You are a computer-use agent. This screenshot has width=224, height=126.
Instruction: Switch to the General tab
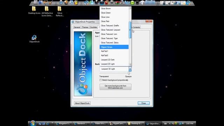(77, 27)
